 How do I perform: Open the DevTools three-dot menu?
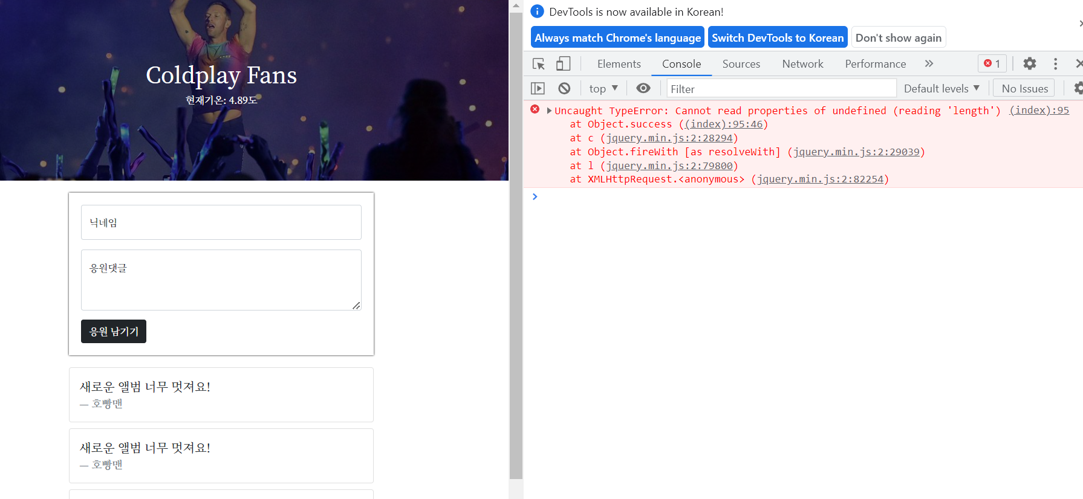(x=1055, y=63)
